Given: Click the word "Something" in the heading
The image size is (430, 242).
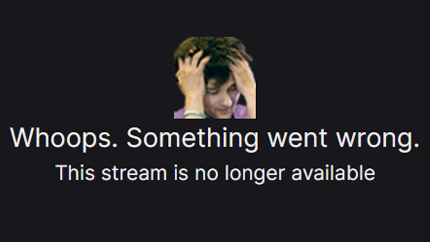Looking at the screenshot, I should pyautogui.click(x=192, y=139).
